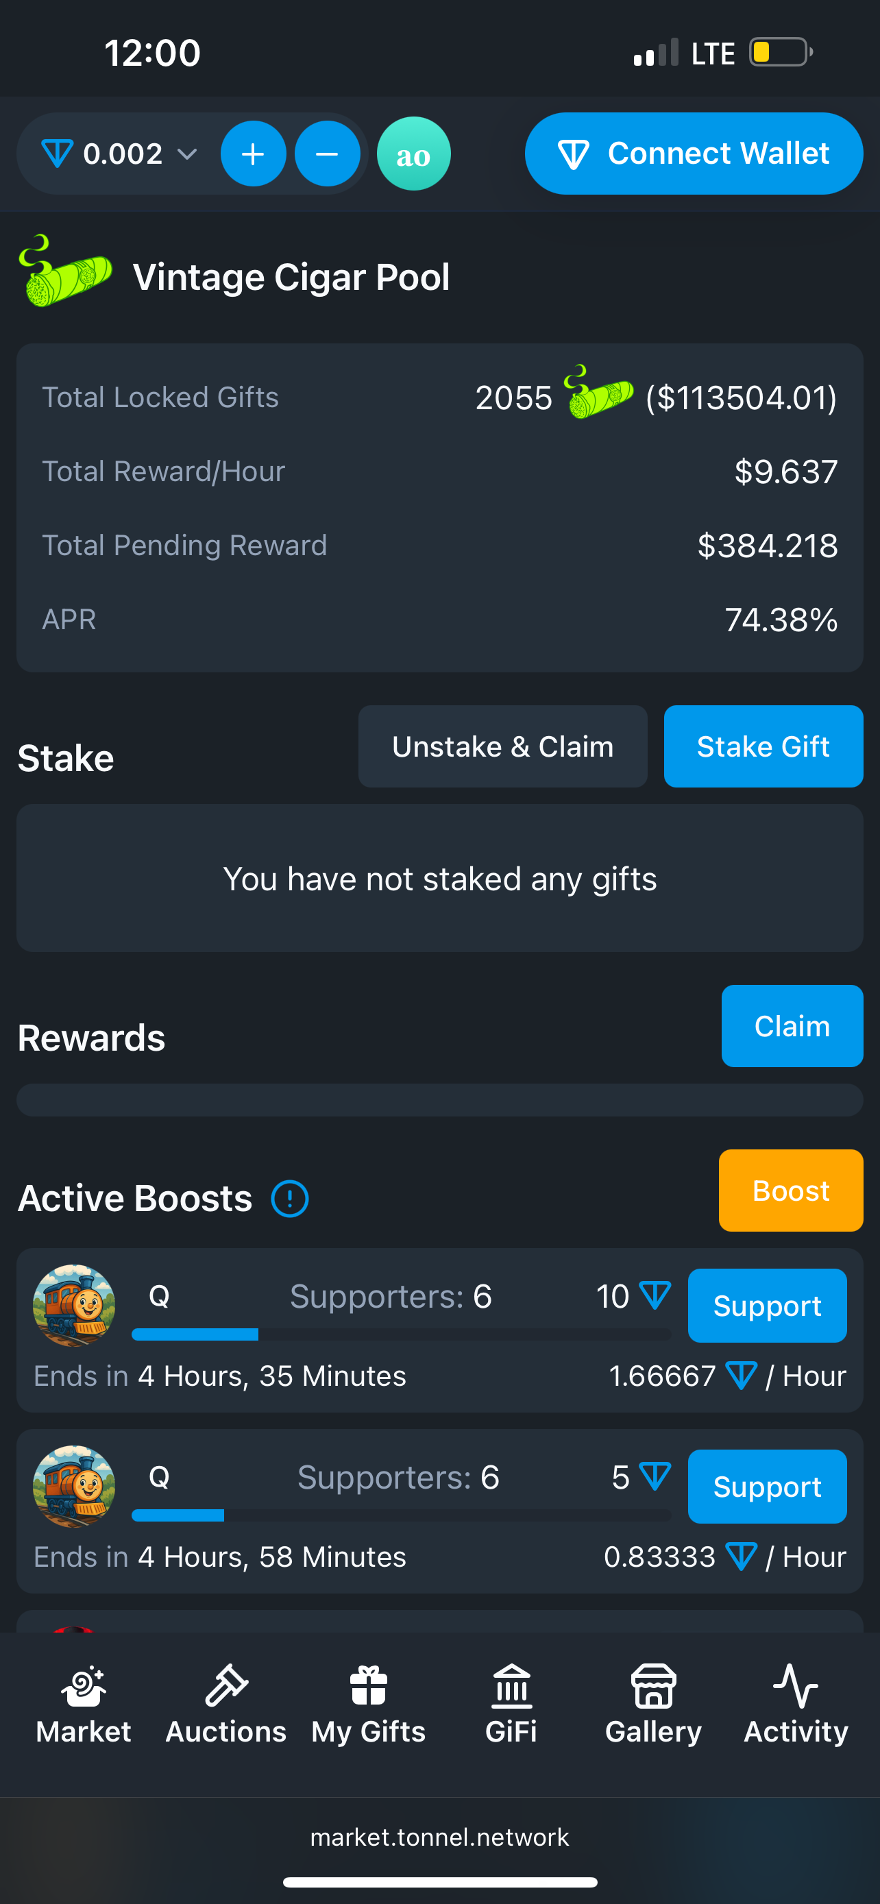Open the Gallery tab

653,1705
